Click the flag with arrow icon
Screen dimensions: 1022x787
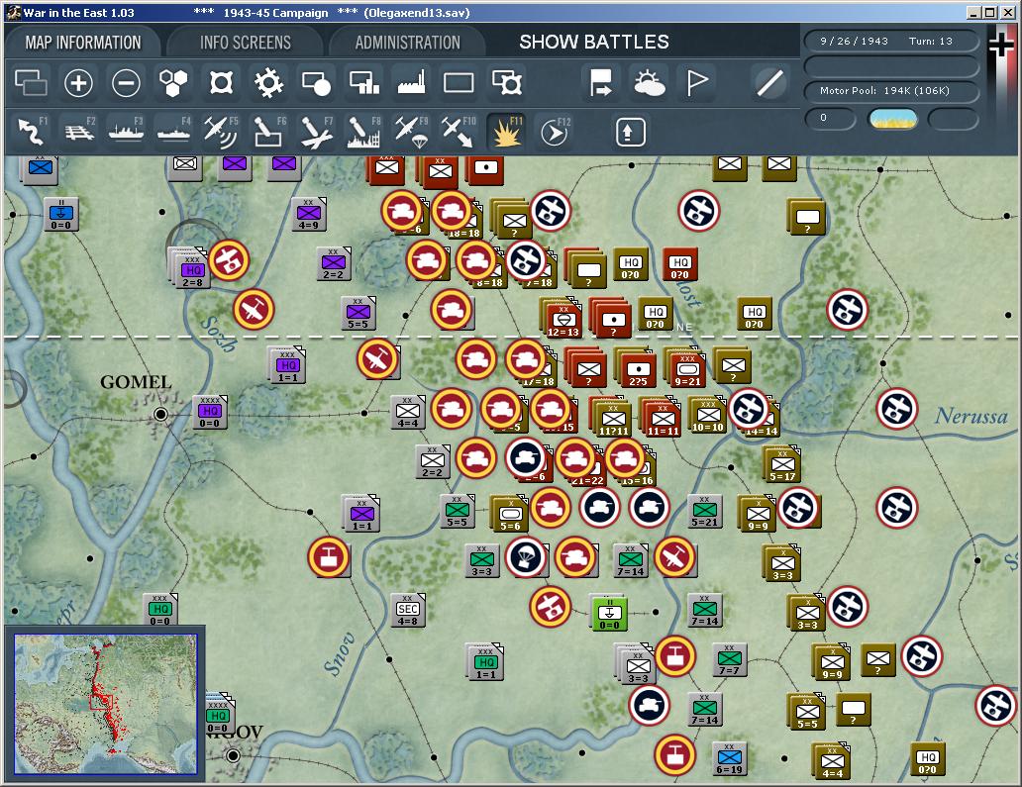[600, 83]
